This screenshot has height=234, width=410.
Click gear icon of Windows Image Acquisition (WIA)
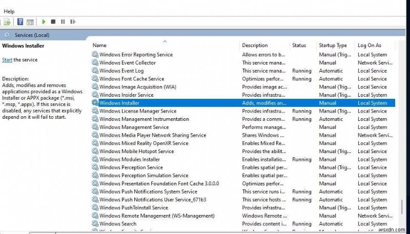(x=95, y=87)
